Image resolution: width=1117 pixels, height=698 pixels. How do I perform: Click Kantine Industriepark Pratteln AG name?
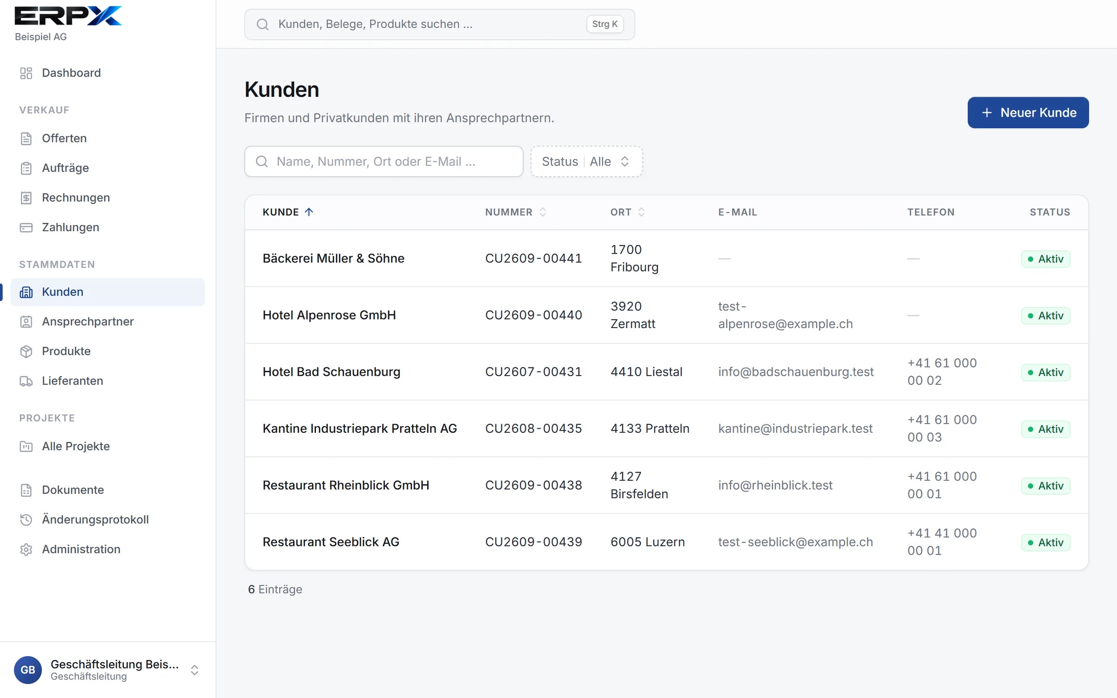[360, 429]
